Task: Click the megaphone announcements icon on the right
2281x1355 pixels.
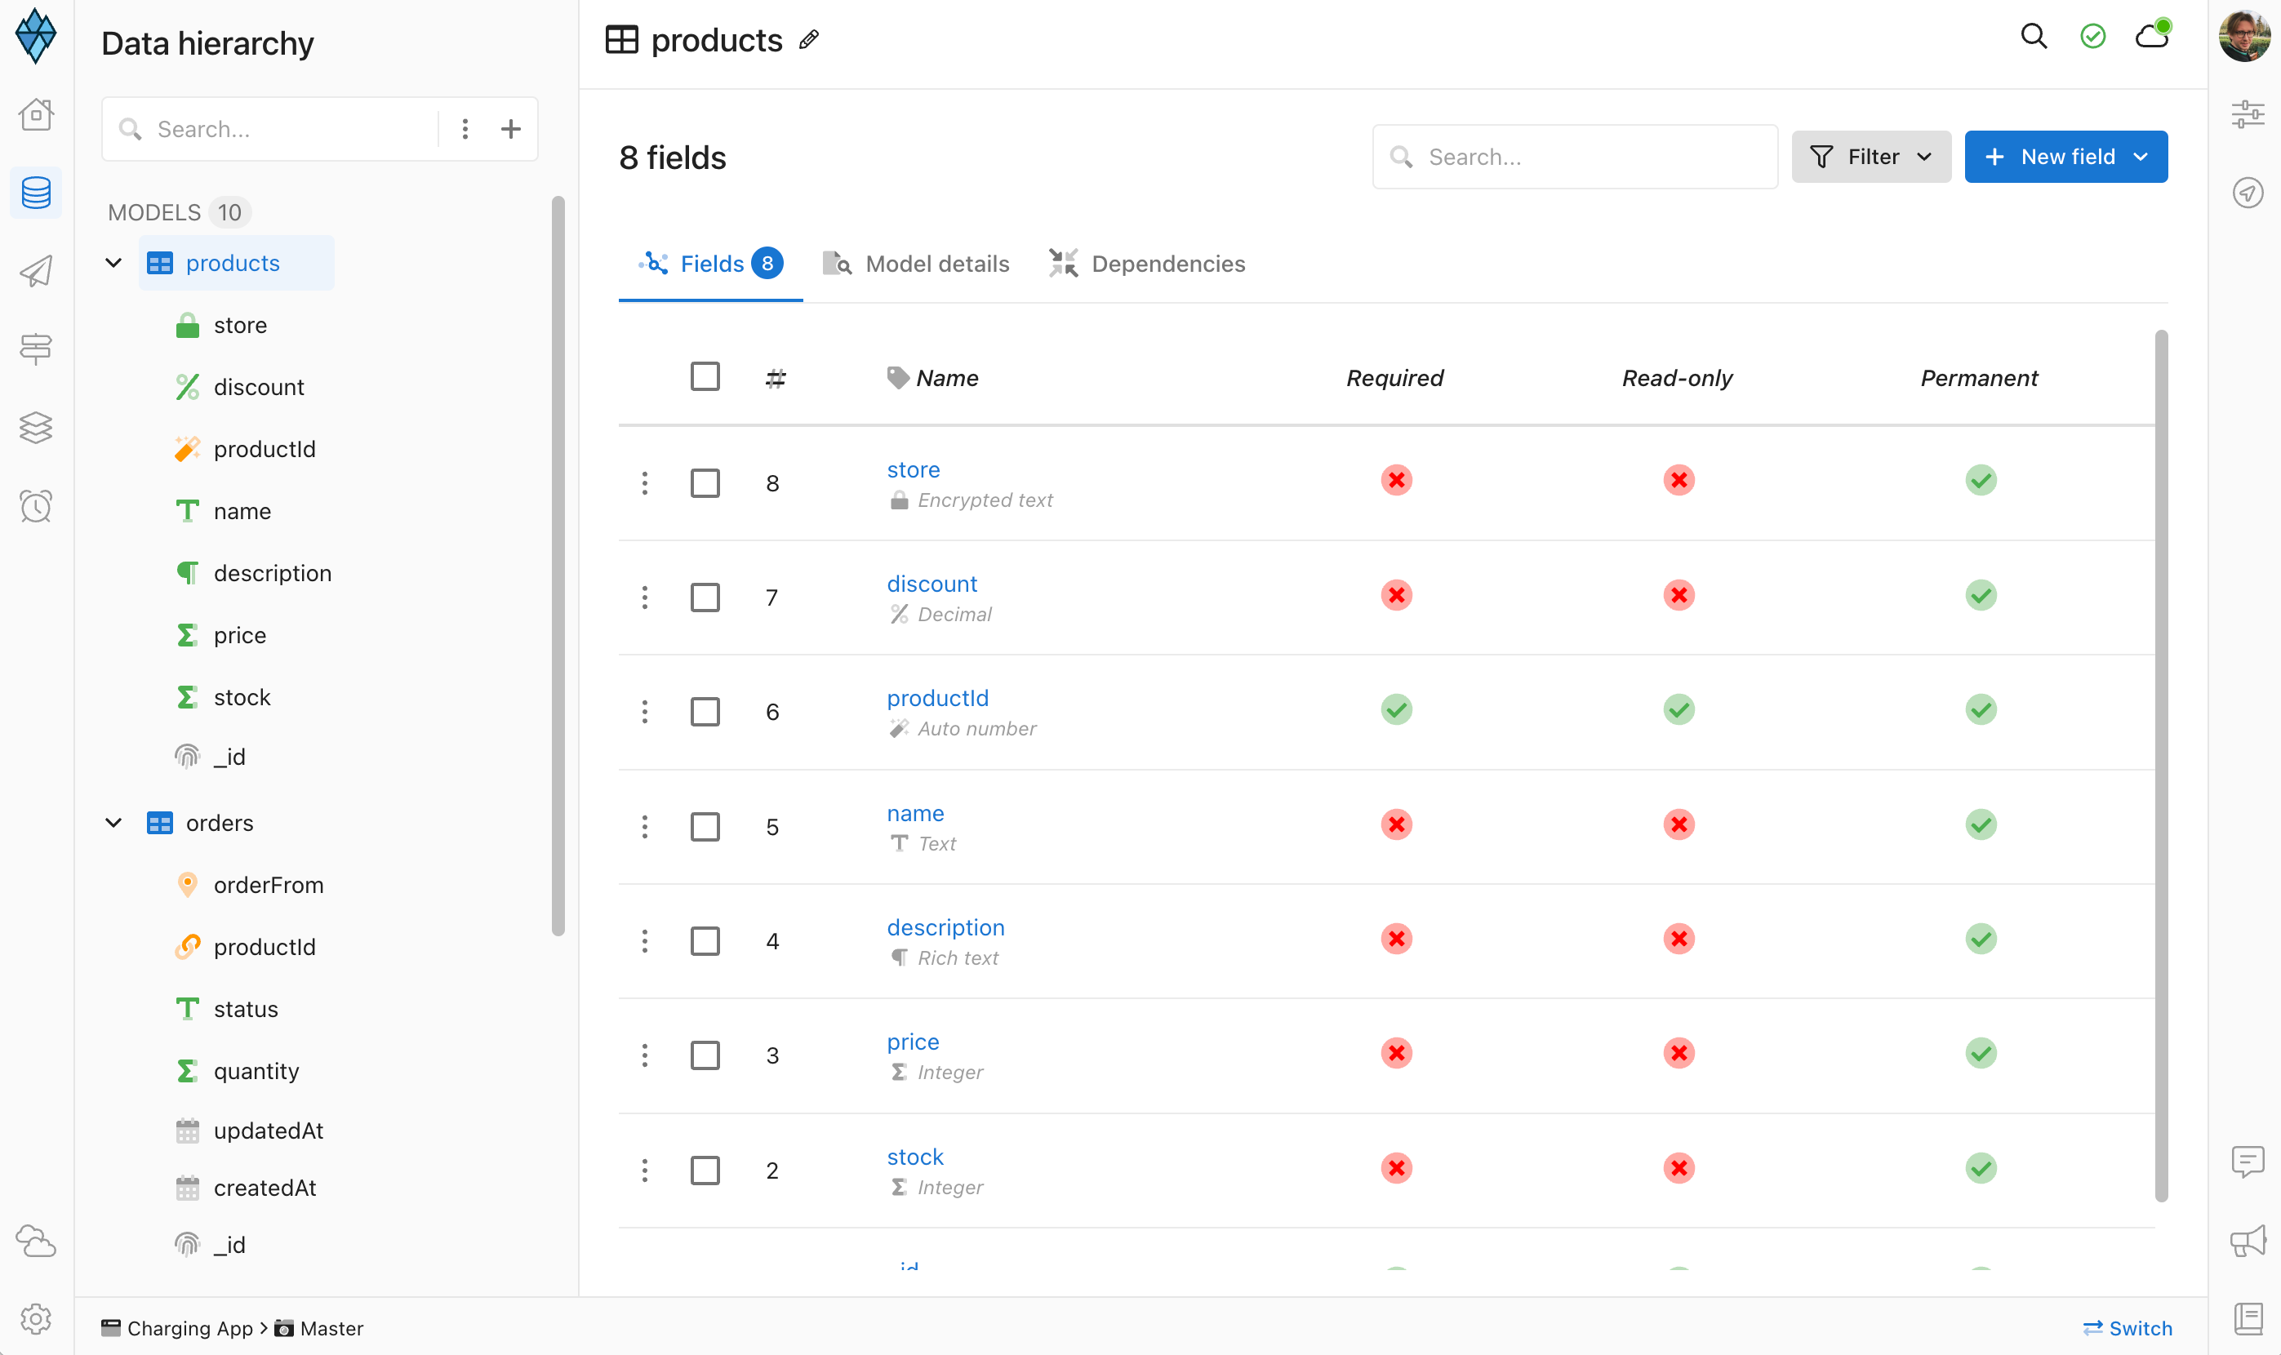Action: tap(2248, 1242)
